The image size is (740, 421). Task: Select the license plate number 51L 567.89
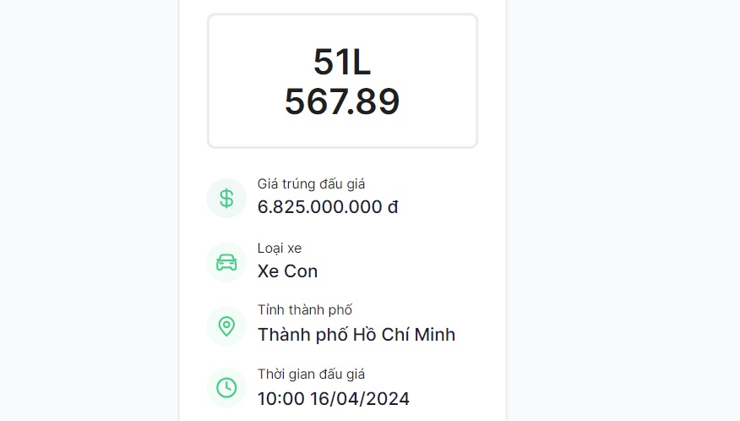point(342,81)
